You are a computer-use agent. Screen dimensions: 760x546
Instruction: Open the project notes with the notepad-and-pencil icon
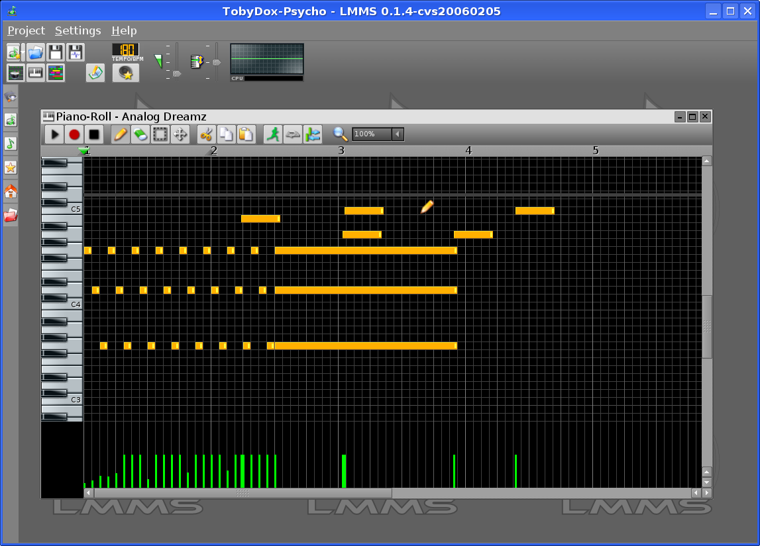95,73
